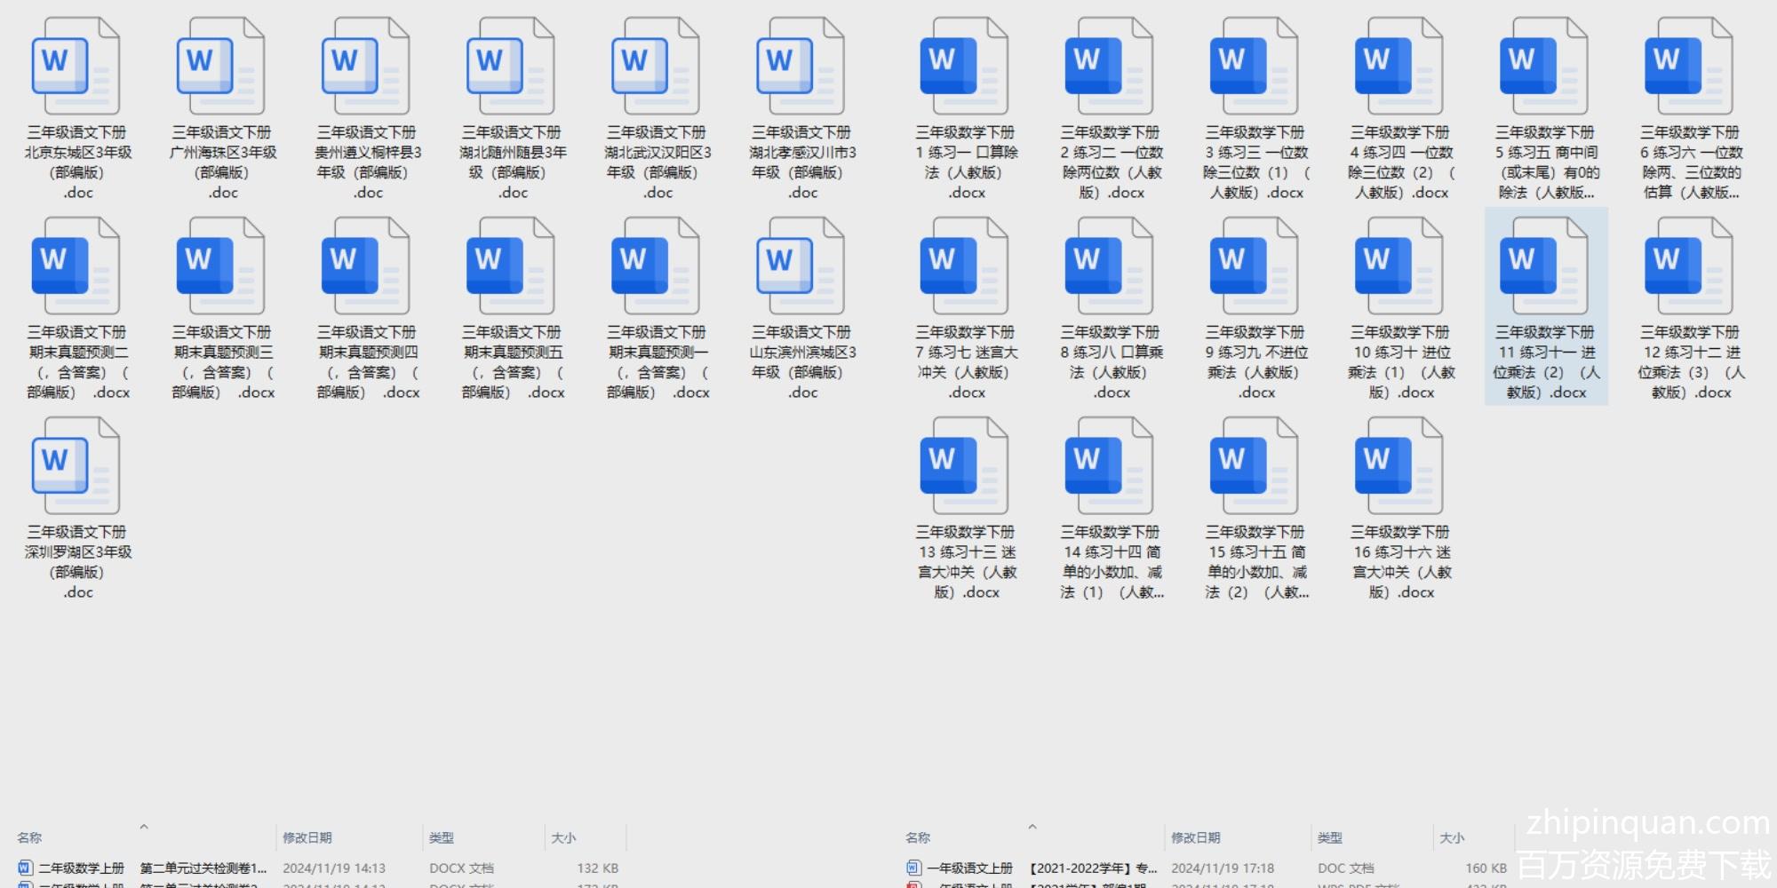Screen dimensions: 1777x888
Task: Select the 期末真题预测二 docx file icon
Action: [76, 266]
